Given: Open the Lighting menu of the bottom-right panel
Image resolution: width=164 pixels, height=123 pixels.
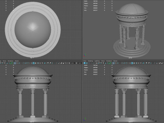Looking at the screenshot, I should click(x=97, y=61).
